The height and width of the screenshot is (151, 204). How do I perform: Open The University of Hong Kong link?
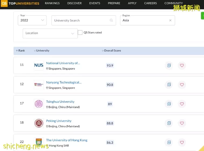pos(67,140)
